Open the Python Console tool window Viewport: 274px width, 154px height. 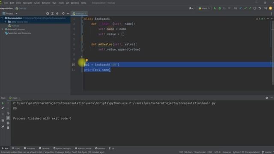83,148
